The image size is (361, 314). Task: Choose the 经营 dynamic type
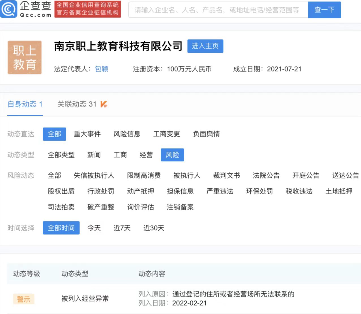pos(146,155)
